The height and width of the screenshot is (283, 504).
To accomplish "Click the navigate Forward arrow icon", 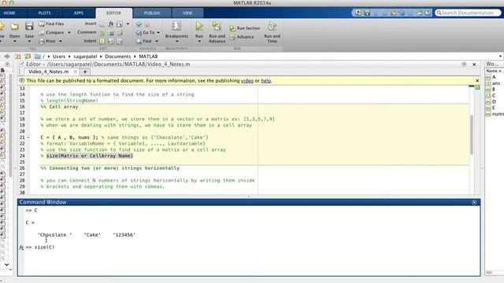I will click(x=147, y=24).
